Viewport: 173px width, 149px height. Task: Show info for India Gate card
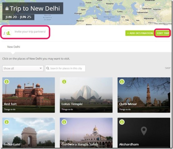[x=7, y=122]
